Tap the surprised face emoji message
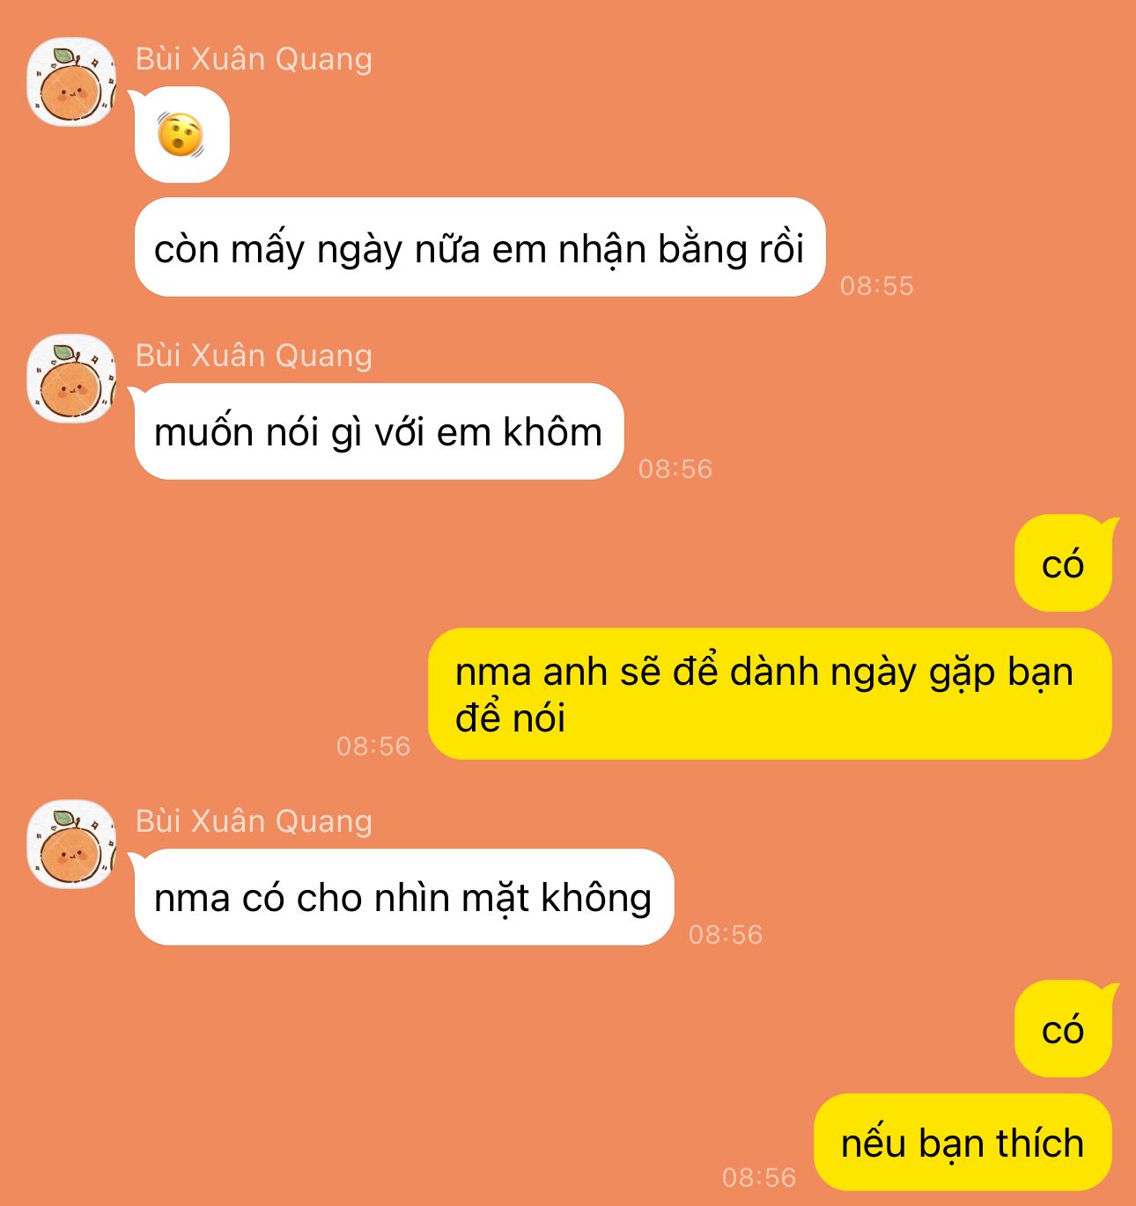The image size is (1136, 1206). click(181, 136)
